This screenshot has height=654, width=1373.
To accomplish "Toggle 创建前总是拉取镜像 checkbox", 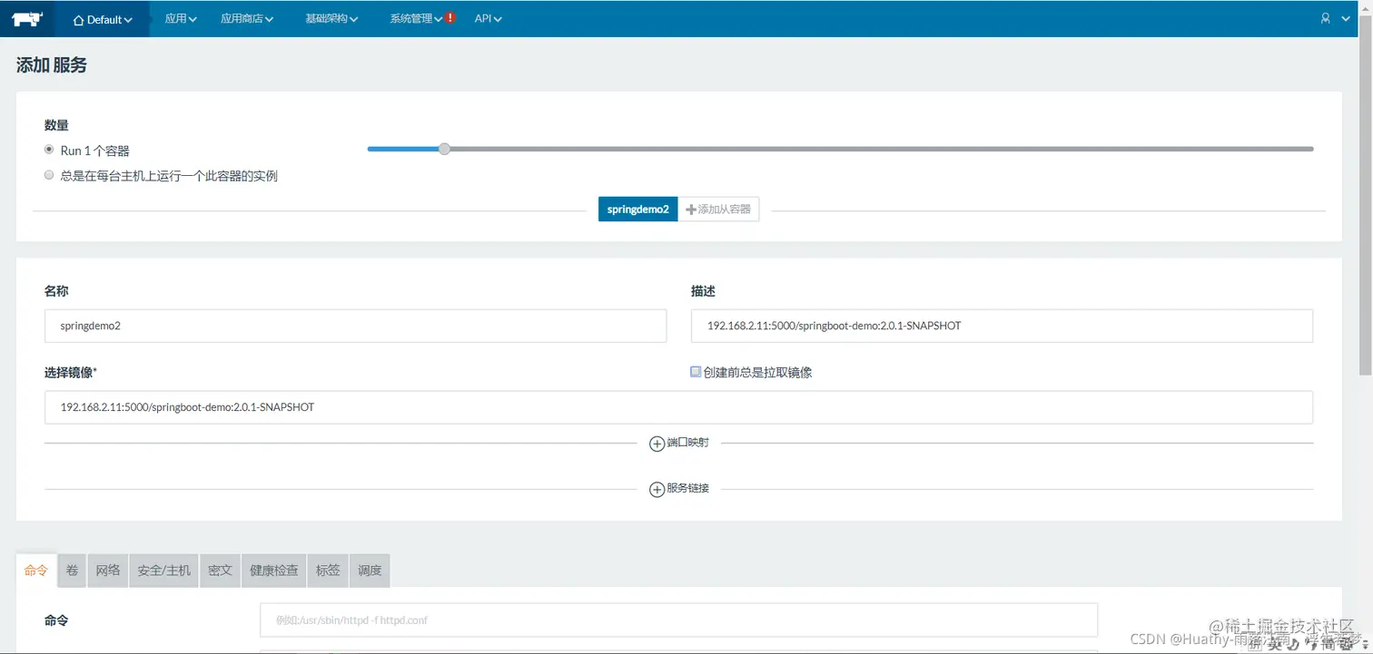I will pos(696,372).
